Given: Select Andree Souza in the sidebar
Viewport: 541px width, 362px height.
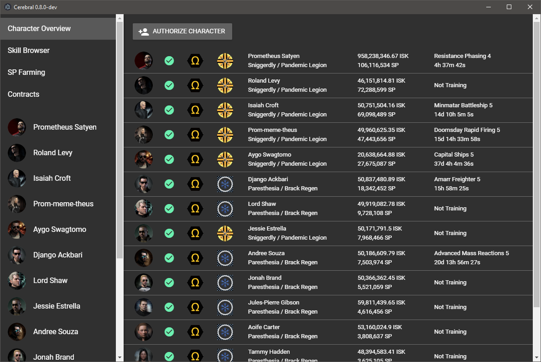Looking at the screenshot, I should click(x=58, y=331).
